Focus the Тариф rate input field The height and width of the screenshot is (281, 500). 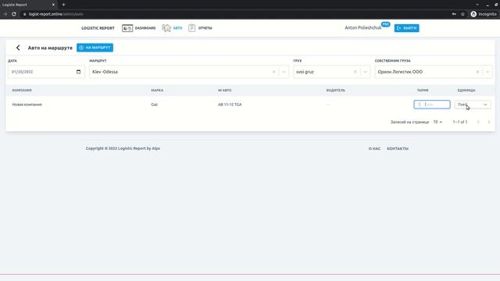coord(432,105)
